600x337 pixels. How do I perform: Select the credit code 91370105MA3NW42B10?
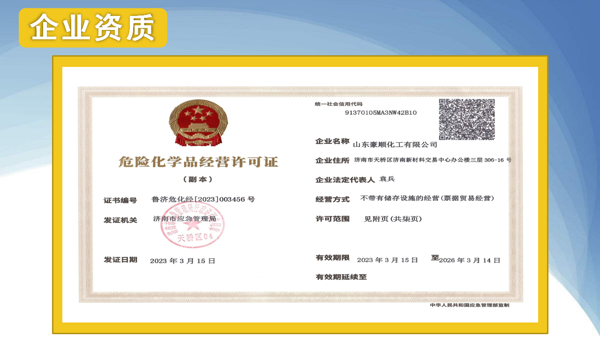click(x=381, y=113)
